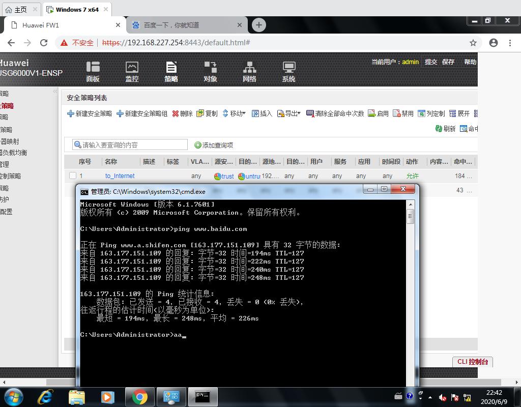The height and width of the screenshot is (407, 521).
Task: Click the 启用 enable button
Action: (x=378, y=113)
